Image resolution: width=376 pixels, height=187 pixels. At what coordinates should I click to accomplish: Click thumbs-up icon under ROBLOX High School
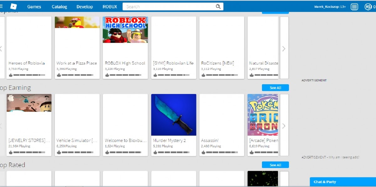coord(107,75)
